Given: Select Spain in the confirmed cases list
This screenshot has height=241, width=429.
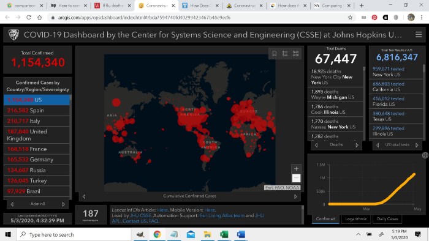Looking at the screenshot, I should pos(37,110).
